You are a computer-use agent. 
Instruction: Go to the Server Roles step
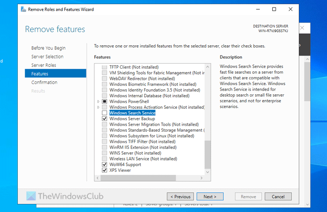tap(43, 65)
